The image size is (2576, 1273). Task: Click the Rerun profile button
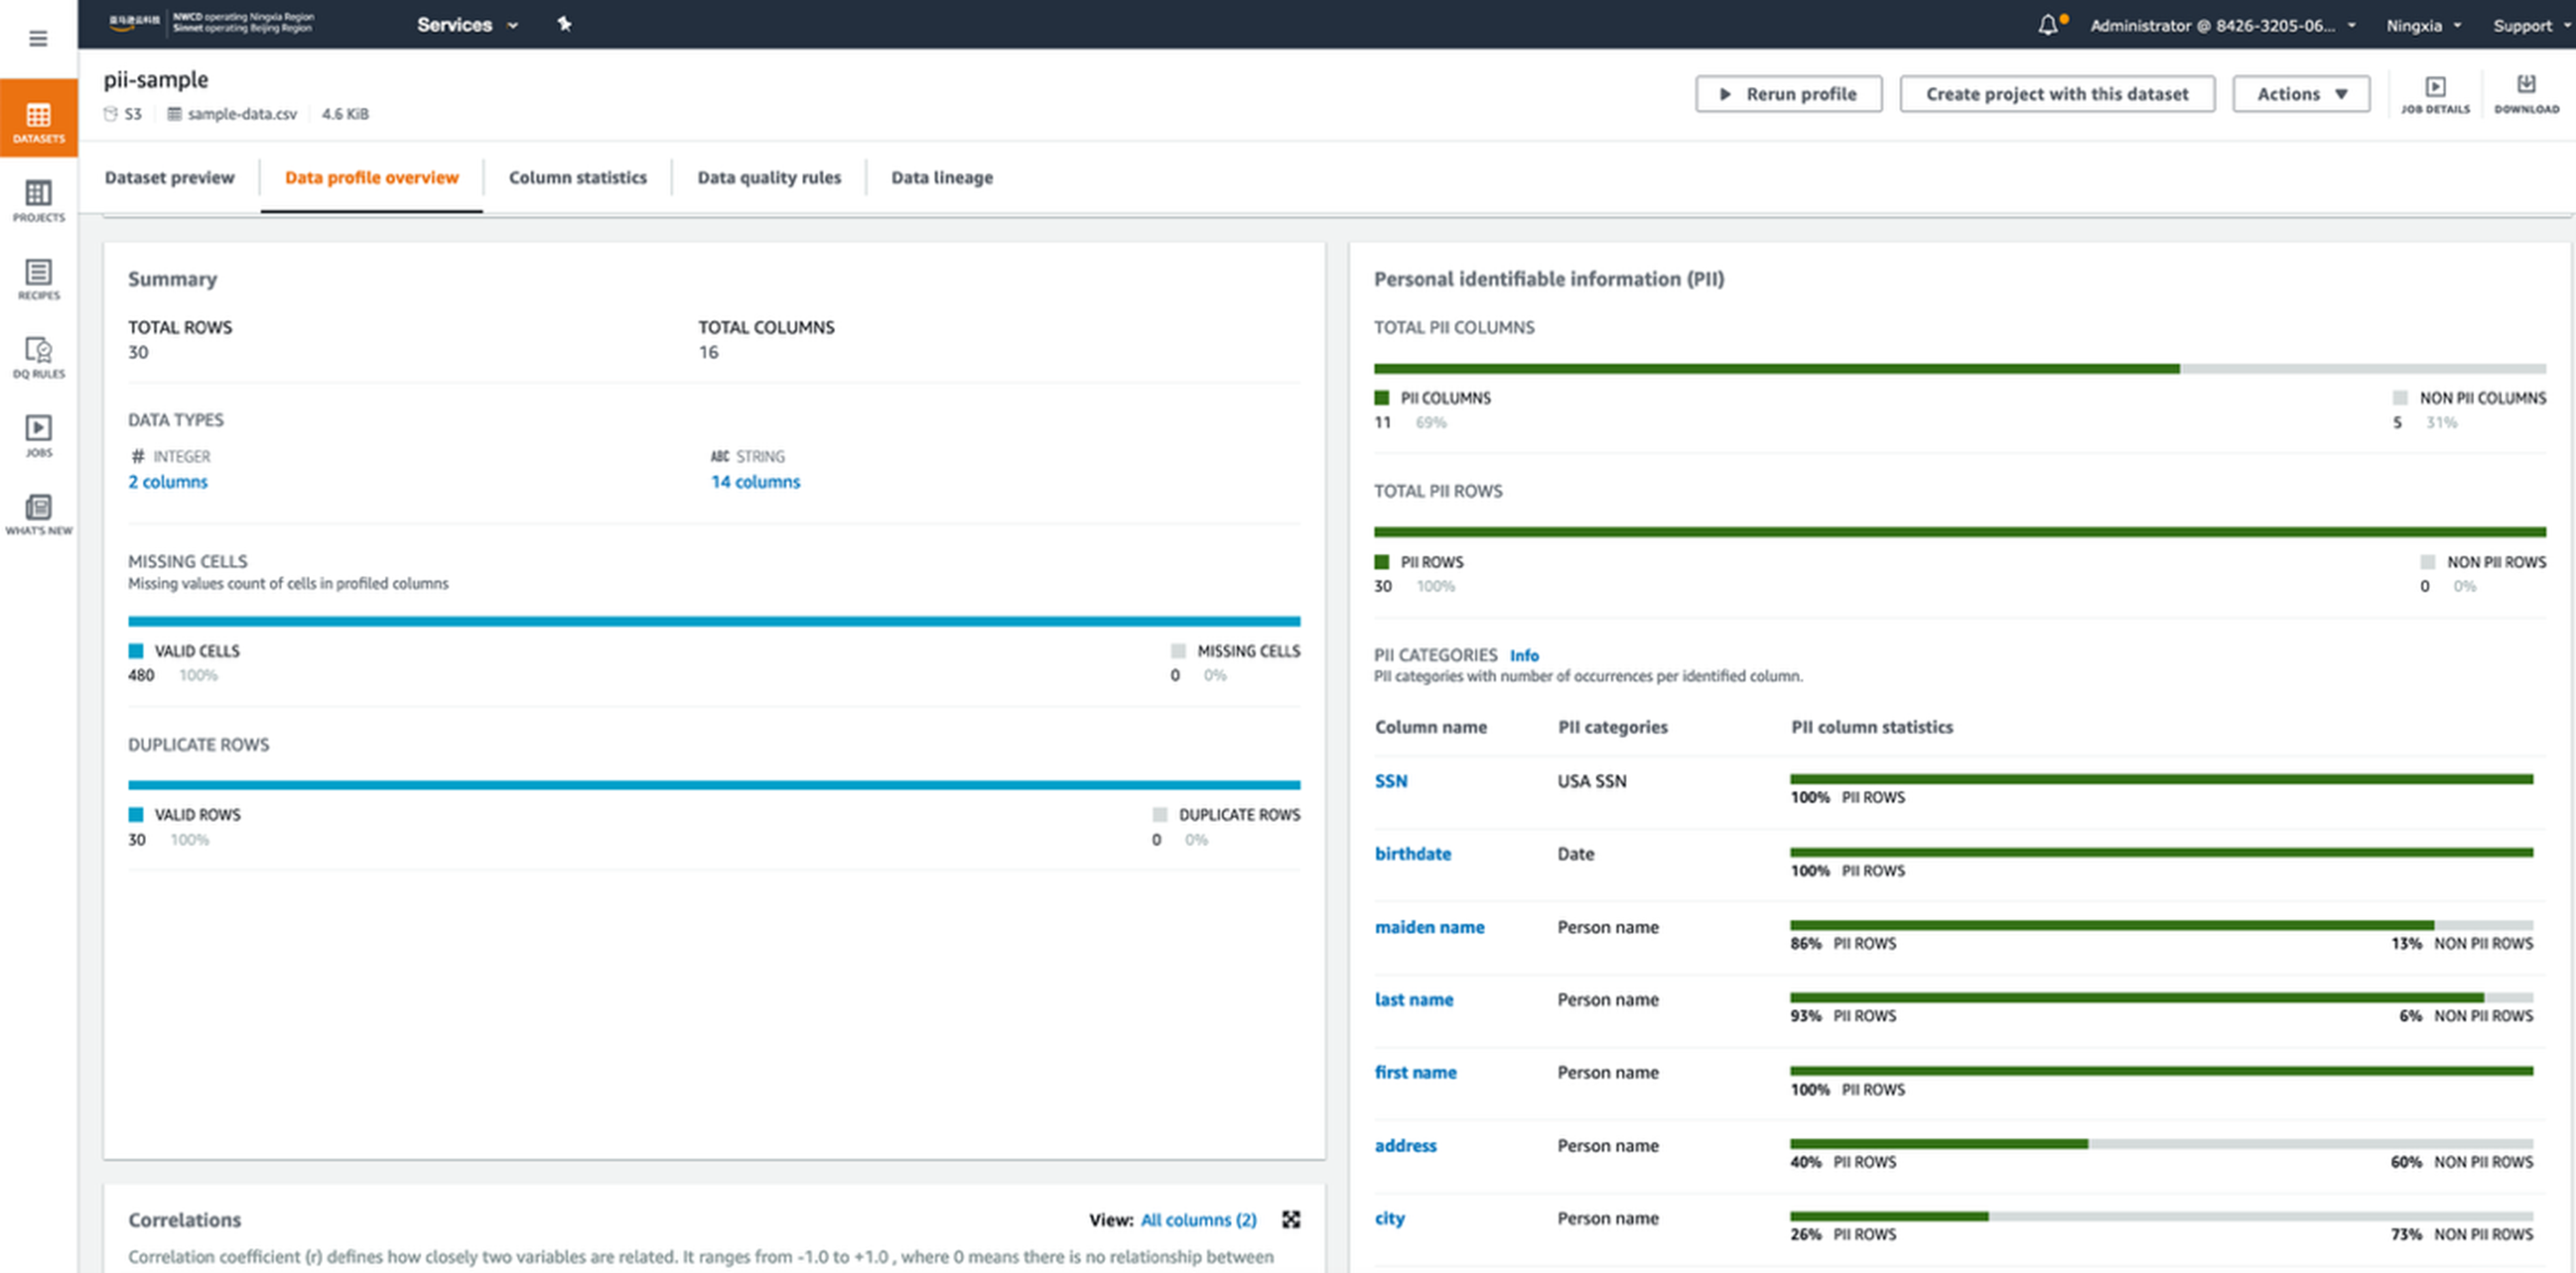click(1788, 94)
